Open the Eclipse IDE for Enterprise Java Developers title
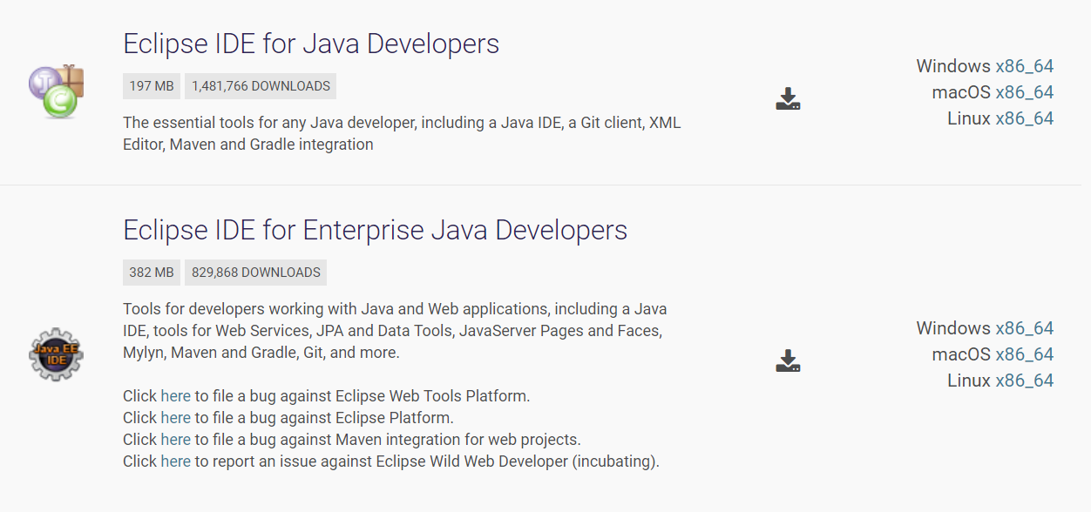 coord(375,230)
